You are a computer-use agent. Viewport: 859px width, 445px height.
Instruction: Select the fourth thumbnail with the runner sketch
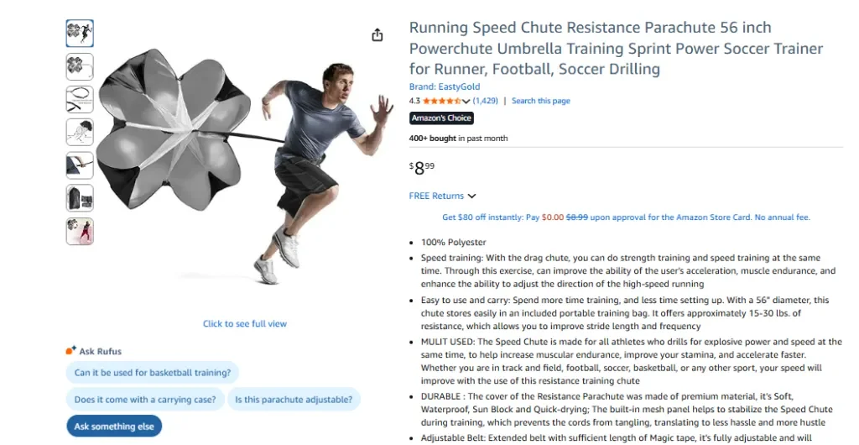(80, 132)
